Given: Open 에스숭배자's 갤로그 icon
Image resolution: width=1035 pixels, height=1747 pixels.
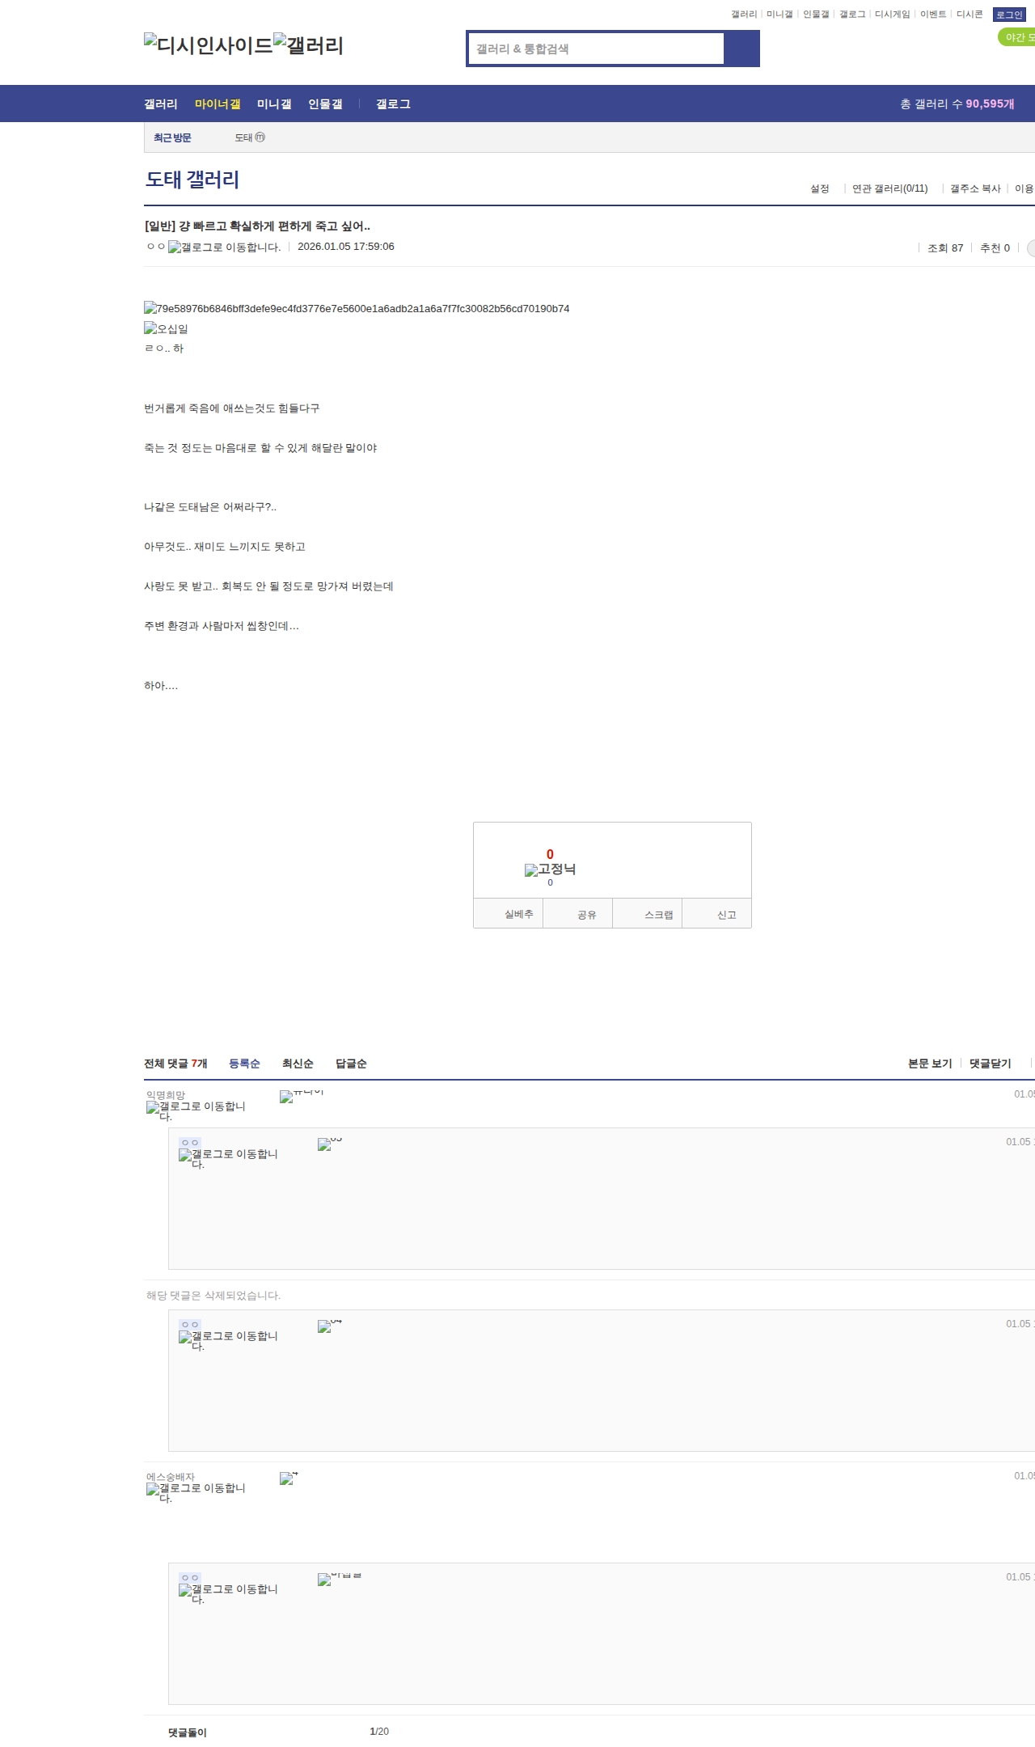Looking at the screenshot, I should [196, 1493].
